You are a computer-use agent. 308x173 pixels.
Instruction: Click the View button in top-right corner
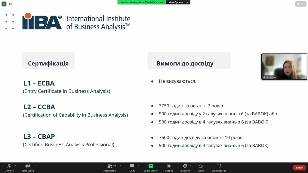point(300,4)
